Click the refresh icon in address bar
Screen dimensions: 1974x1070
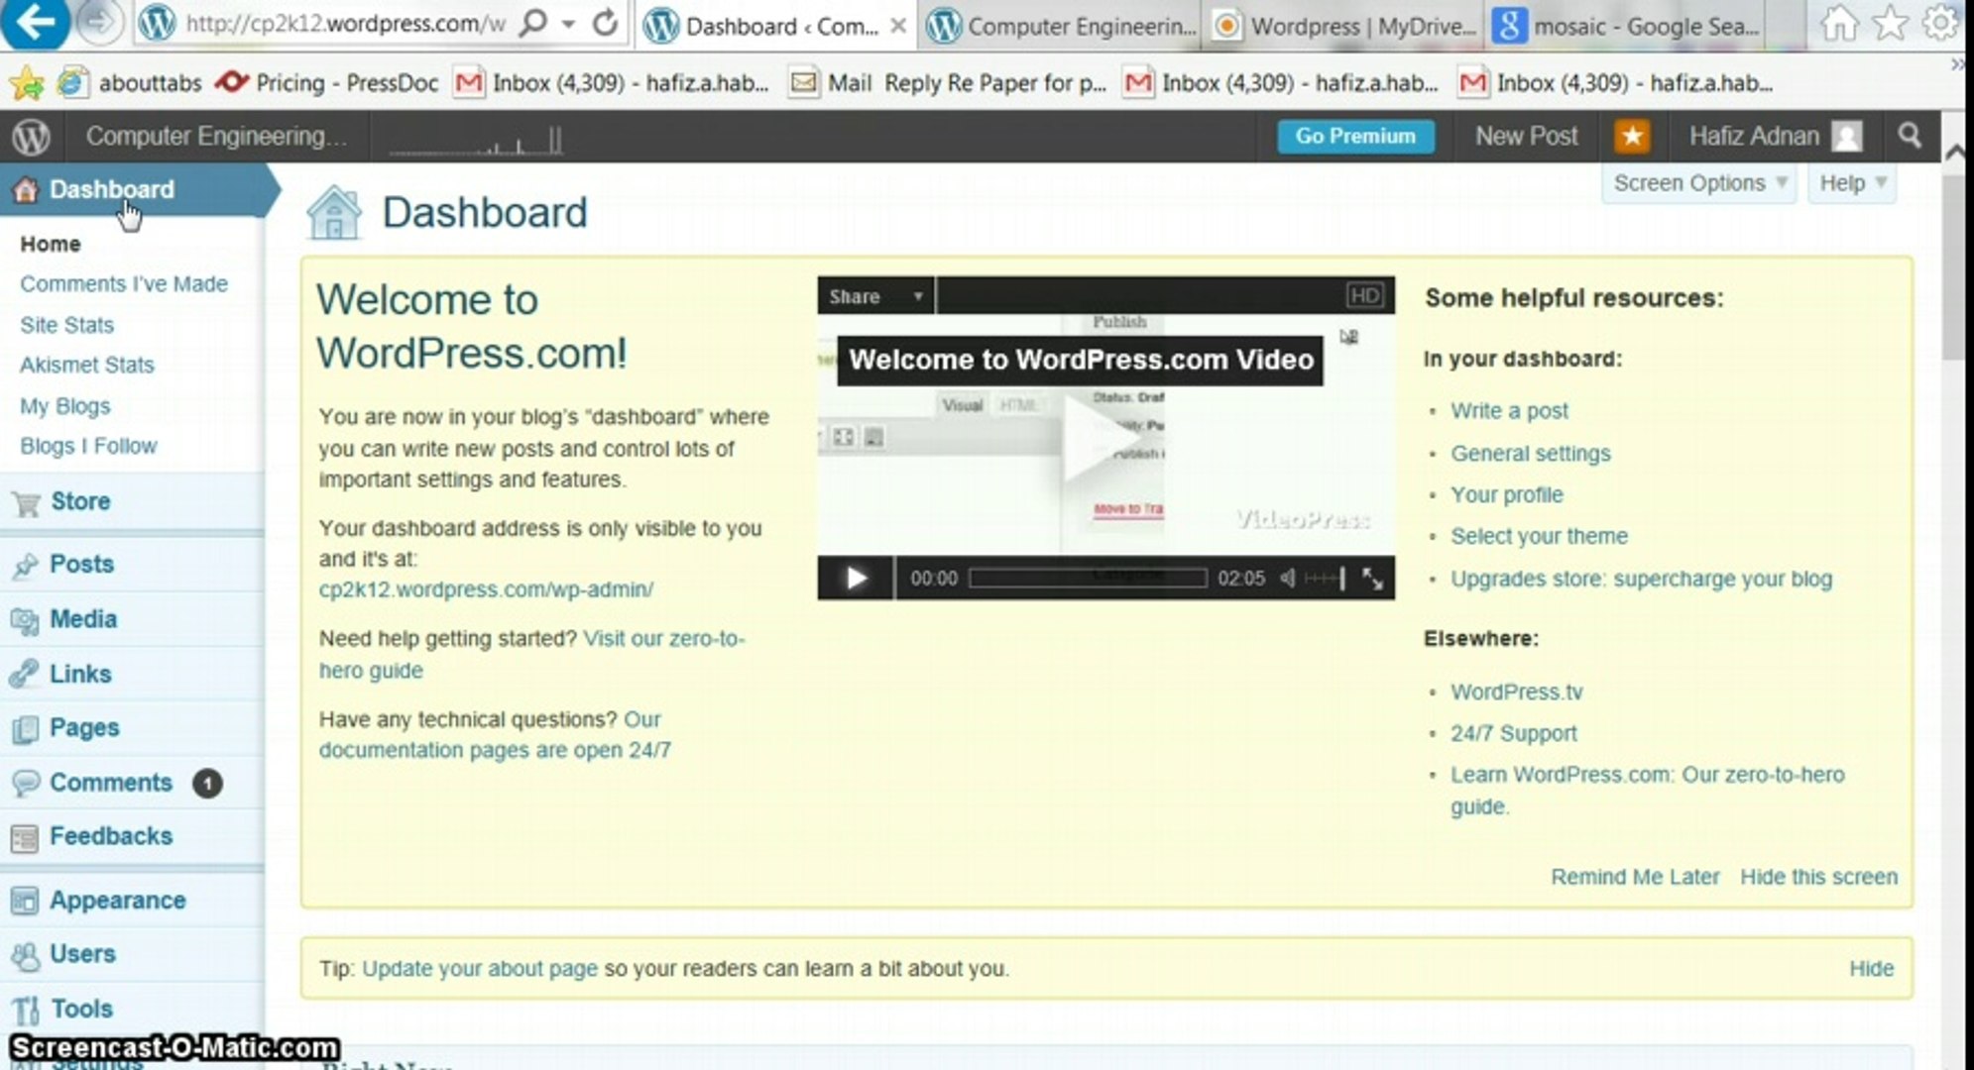tap(605, 23)
